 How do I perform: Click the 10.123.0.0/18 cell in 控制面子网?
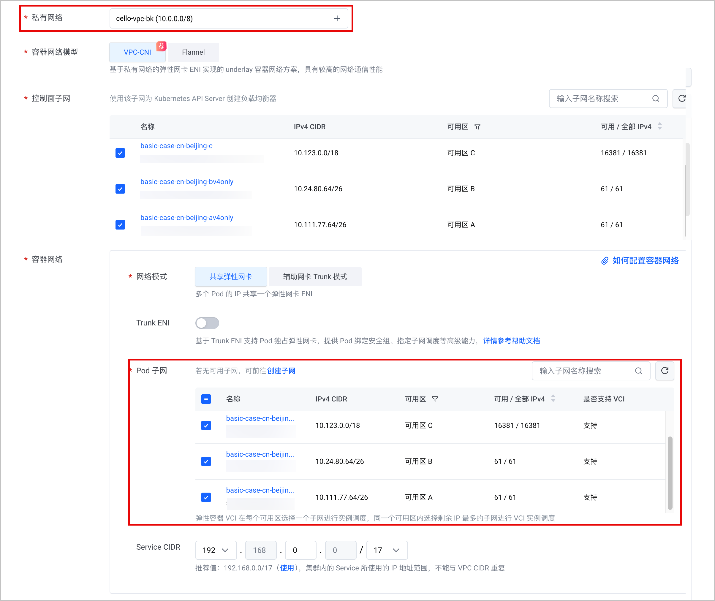coord(316,153)
